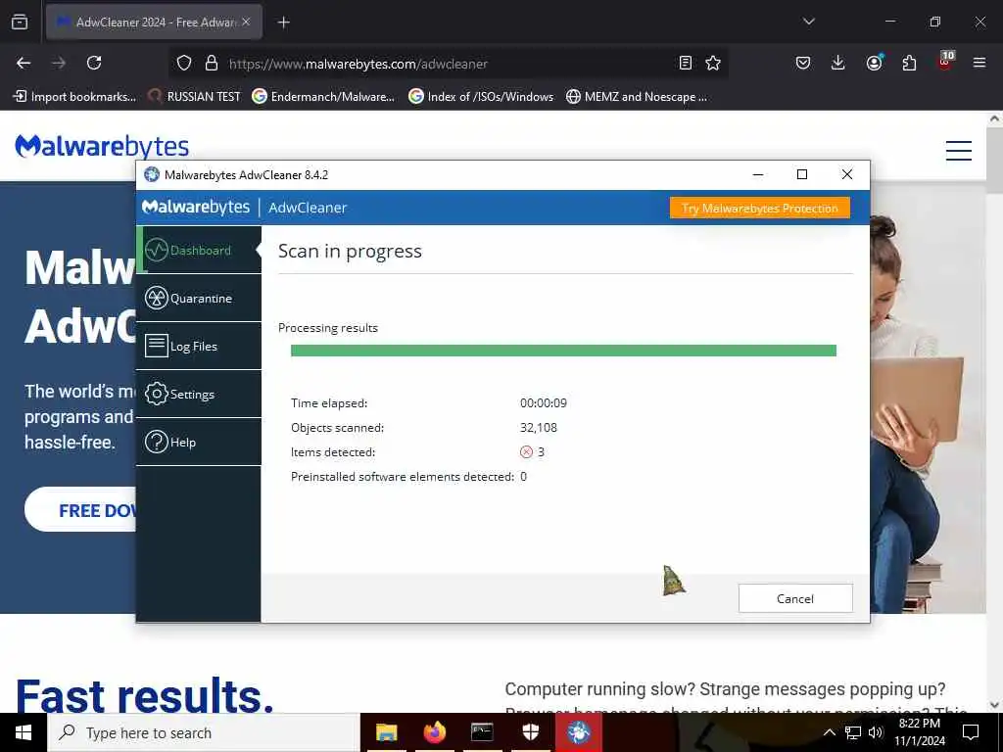Open the list all tabs dropdown

coord(809,22)
